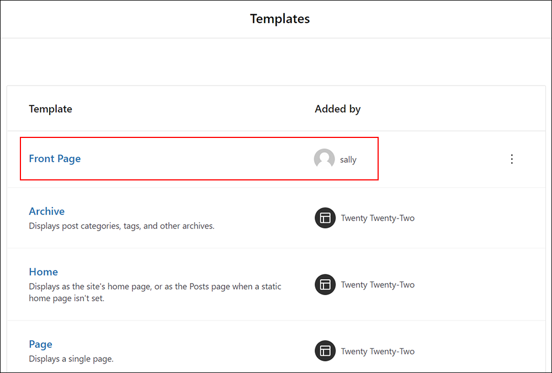Screen dimensions: 552x373
Task: Open the Home template
Action: pyautogui.click(x=43, y=271)
